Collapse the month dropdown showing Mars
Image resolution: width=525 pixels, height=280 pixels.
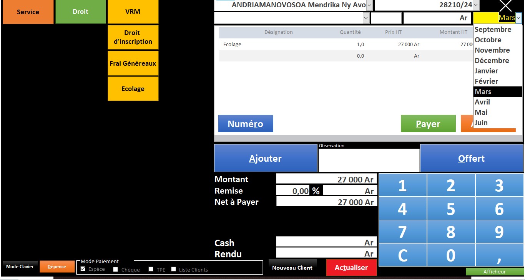click(x=518, y=18)
